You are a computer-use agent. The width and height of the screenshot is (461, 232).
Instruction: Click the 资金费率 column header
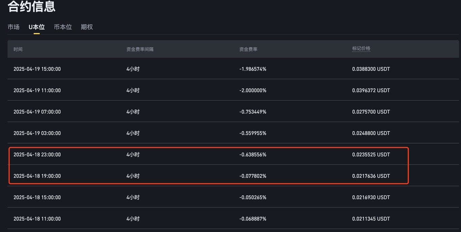248,49
